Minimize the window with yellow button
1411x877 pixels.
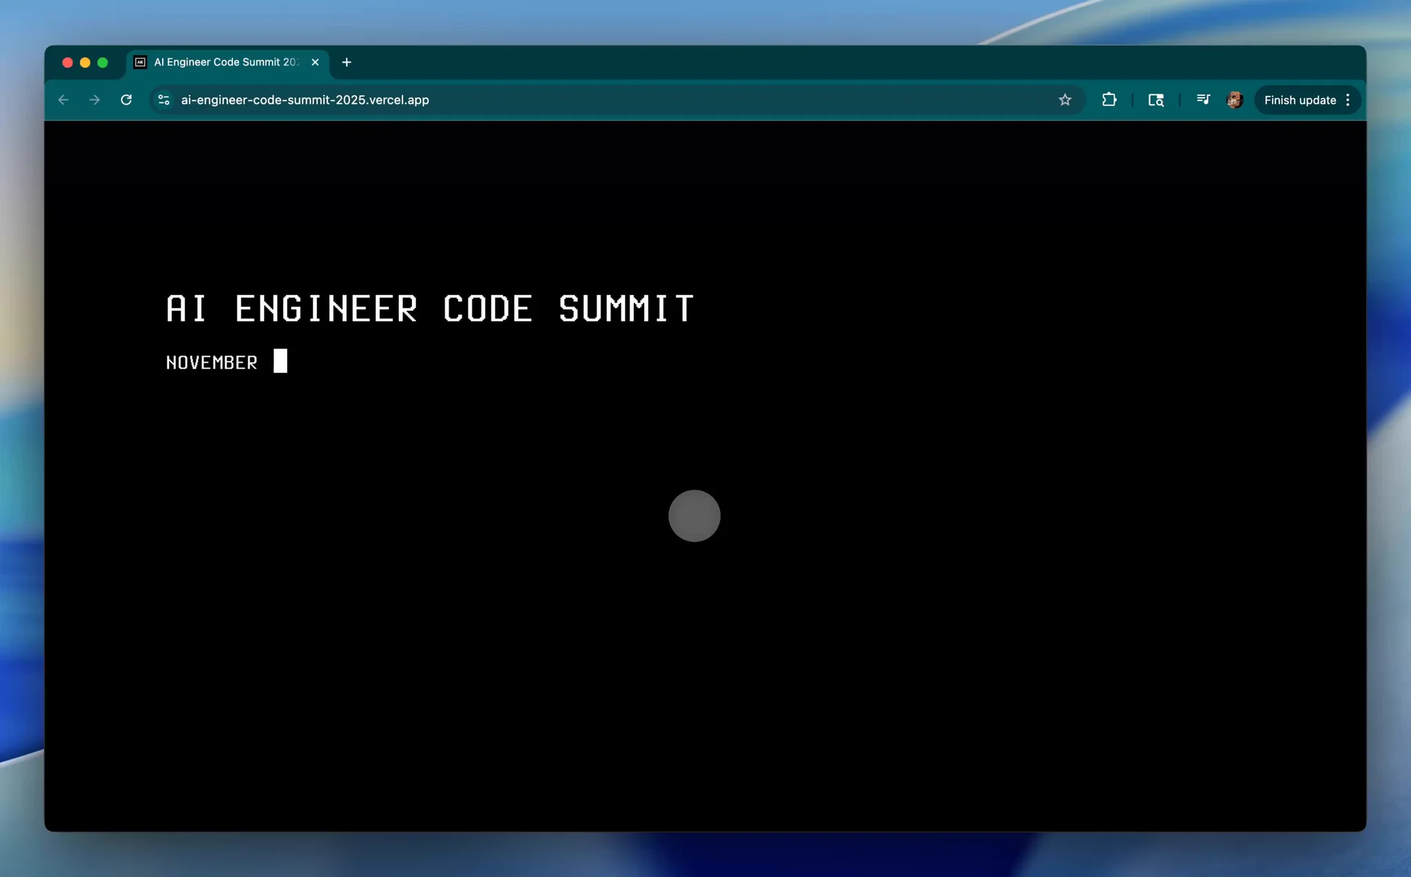(x=85, y=63)
